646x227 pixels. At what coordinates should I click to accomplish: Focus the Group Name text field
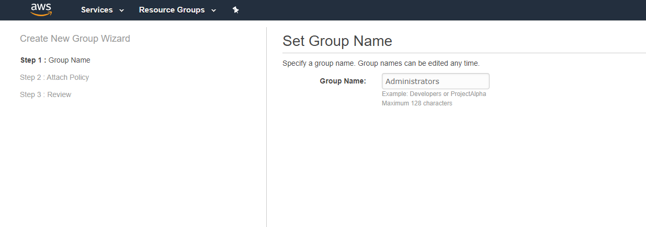point(436,81)
